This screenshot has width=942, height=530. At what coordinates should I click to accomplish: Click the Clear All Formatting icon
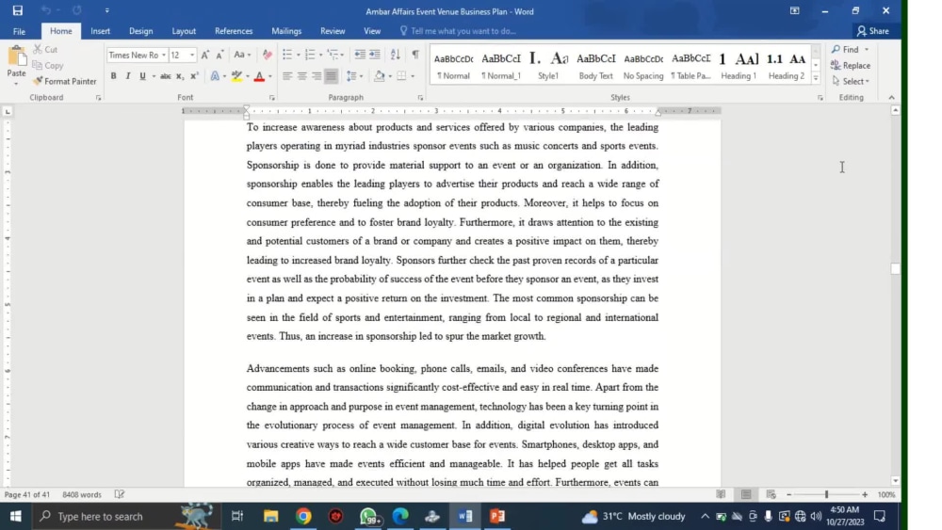click(x=267, y=55)
